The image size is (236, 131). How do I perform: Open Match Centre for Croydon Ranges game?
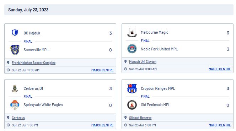click(220, 125)
